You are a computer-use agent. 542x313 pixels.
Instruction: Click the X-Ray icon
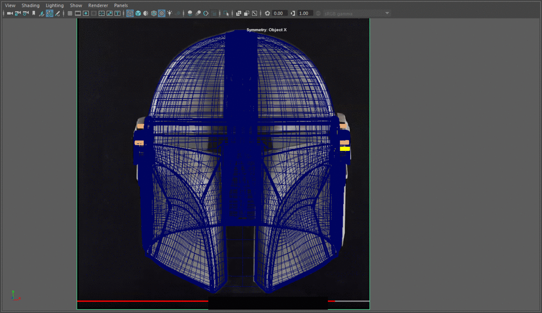tap(238, 14)
